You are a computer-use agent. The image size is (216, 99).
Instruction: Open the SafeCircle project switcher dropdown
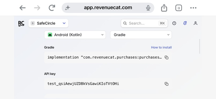click(x=48, y=23)
